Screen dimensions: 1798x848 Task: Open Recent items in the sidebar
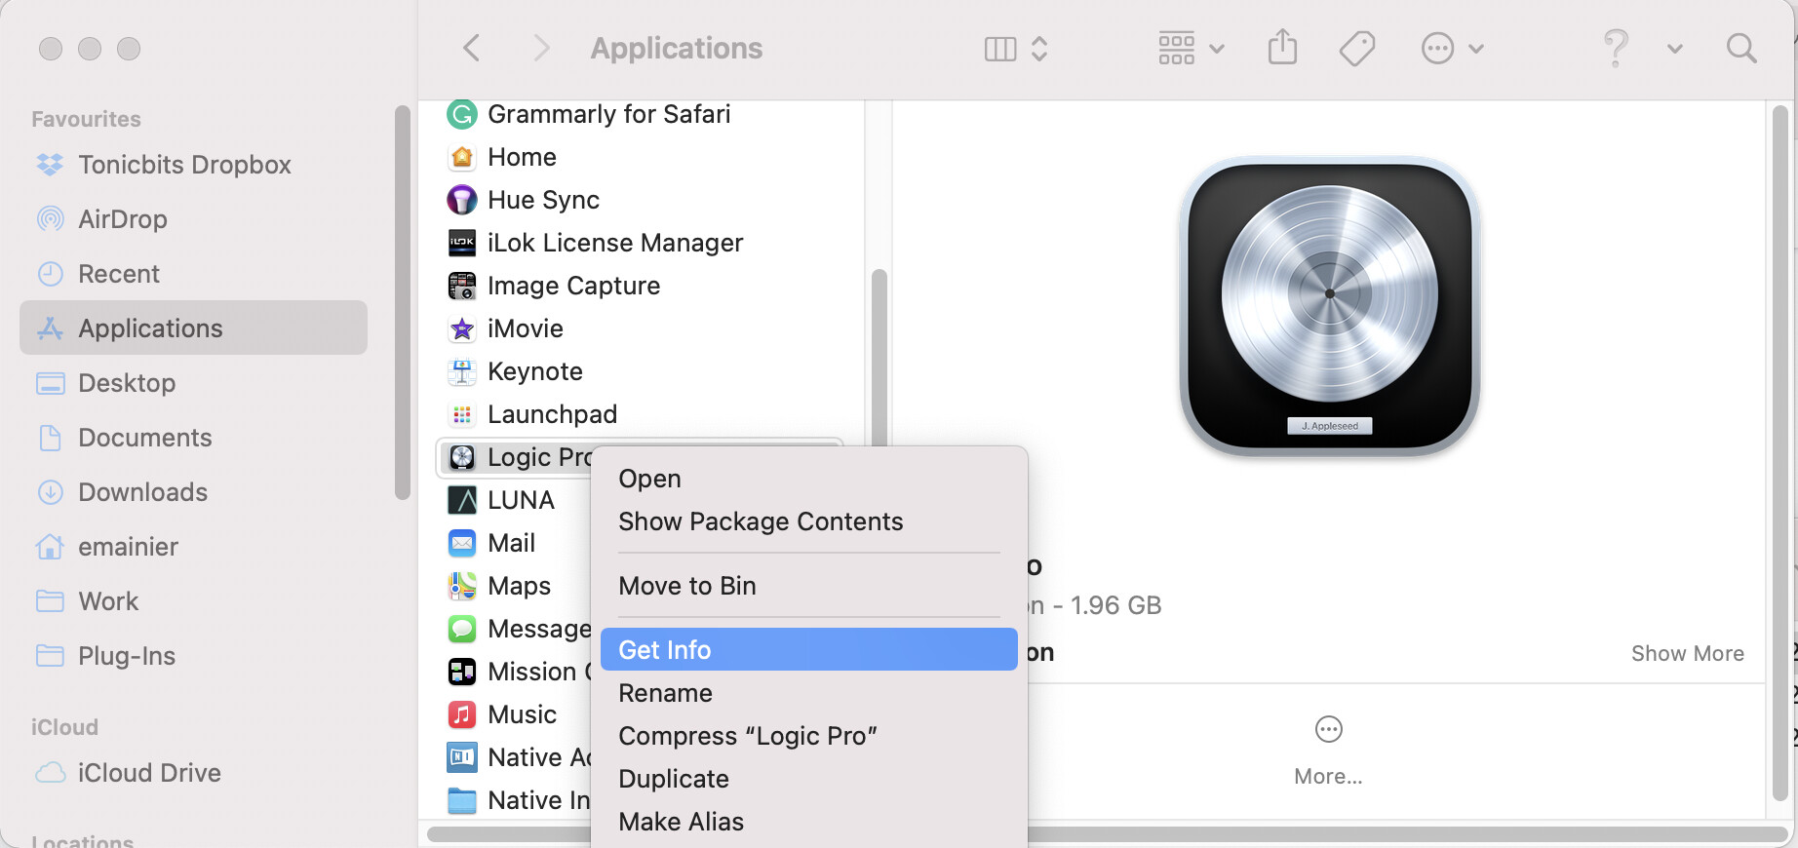193,274
